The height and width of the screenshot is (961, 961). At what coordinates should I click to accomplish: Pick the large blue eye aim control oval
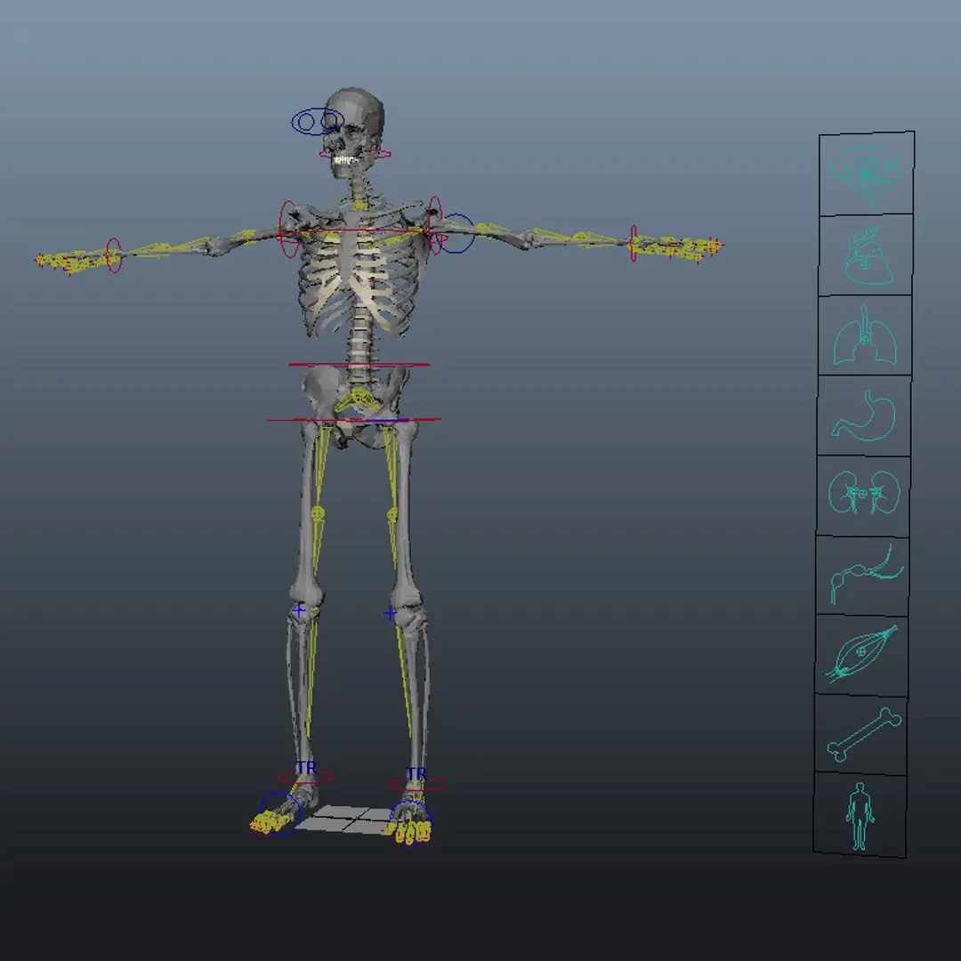point(317,122)
